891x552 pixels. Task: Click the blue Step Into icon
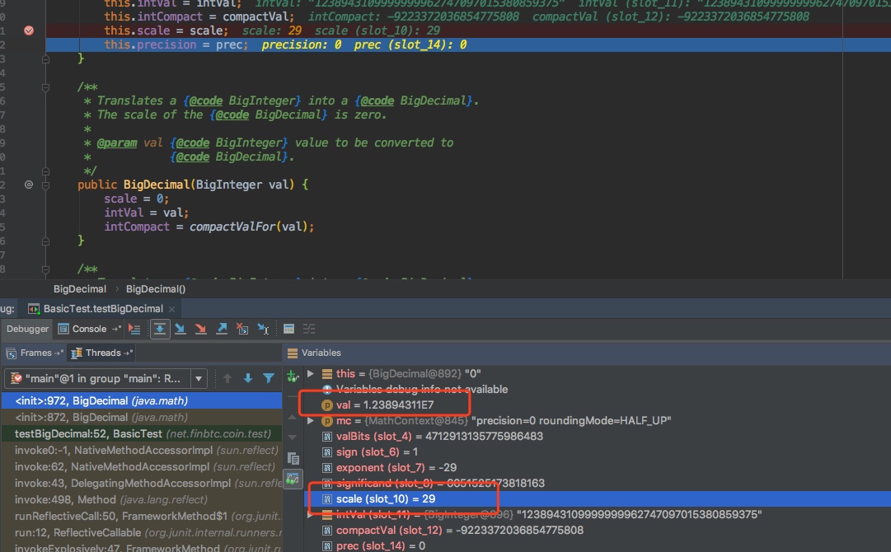(x=181, y=329)
